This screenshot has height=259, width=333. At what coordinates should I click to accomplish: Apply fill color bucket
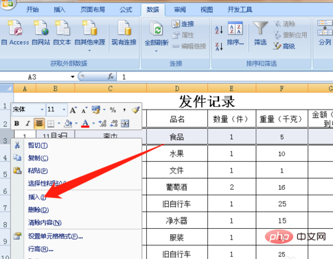point(68,123)
